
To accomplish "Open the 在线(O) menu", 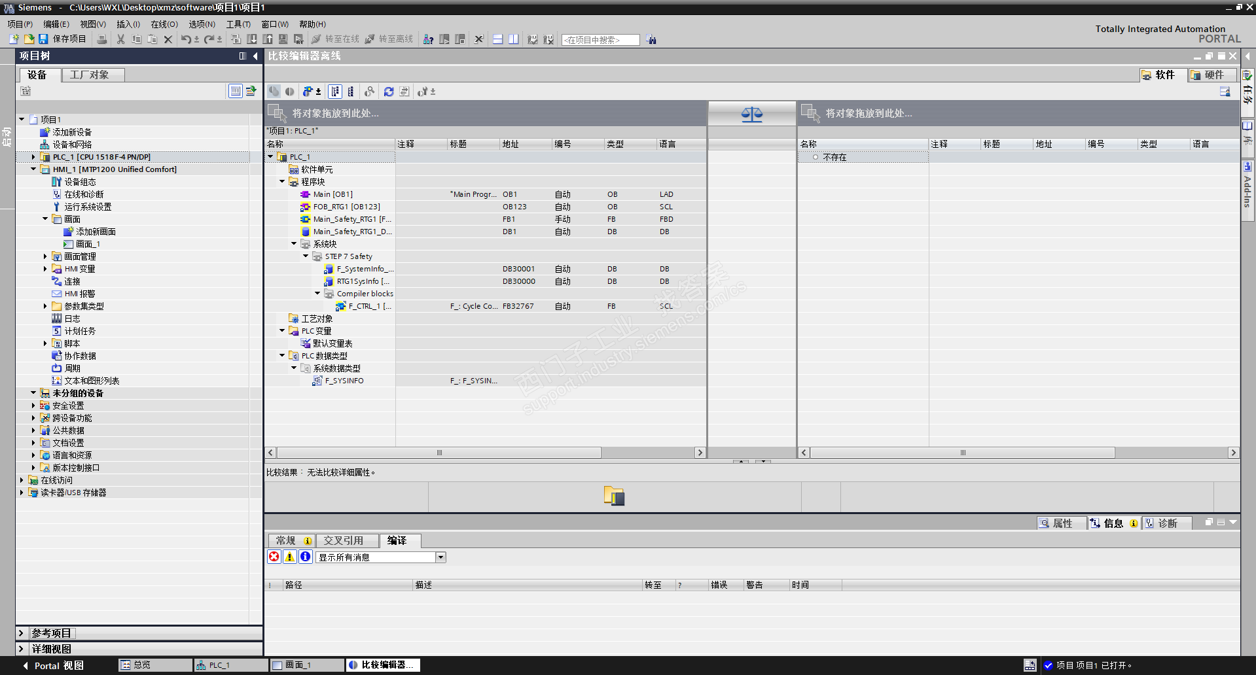I will point(164,24).
